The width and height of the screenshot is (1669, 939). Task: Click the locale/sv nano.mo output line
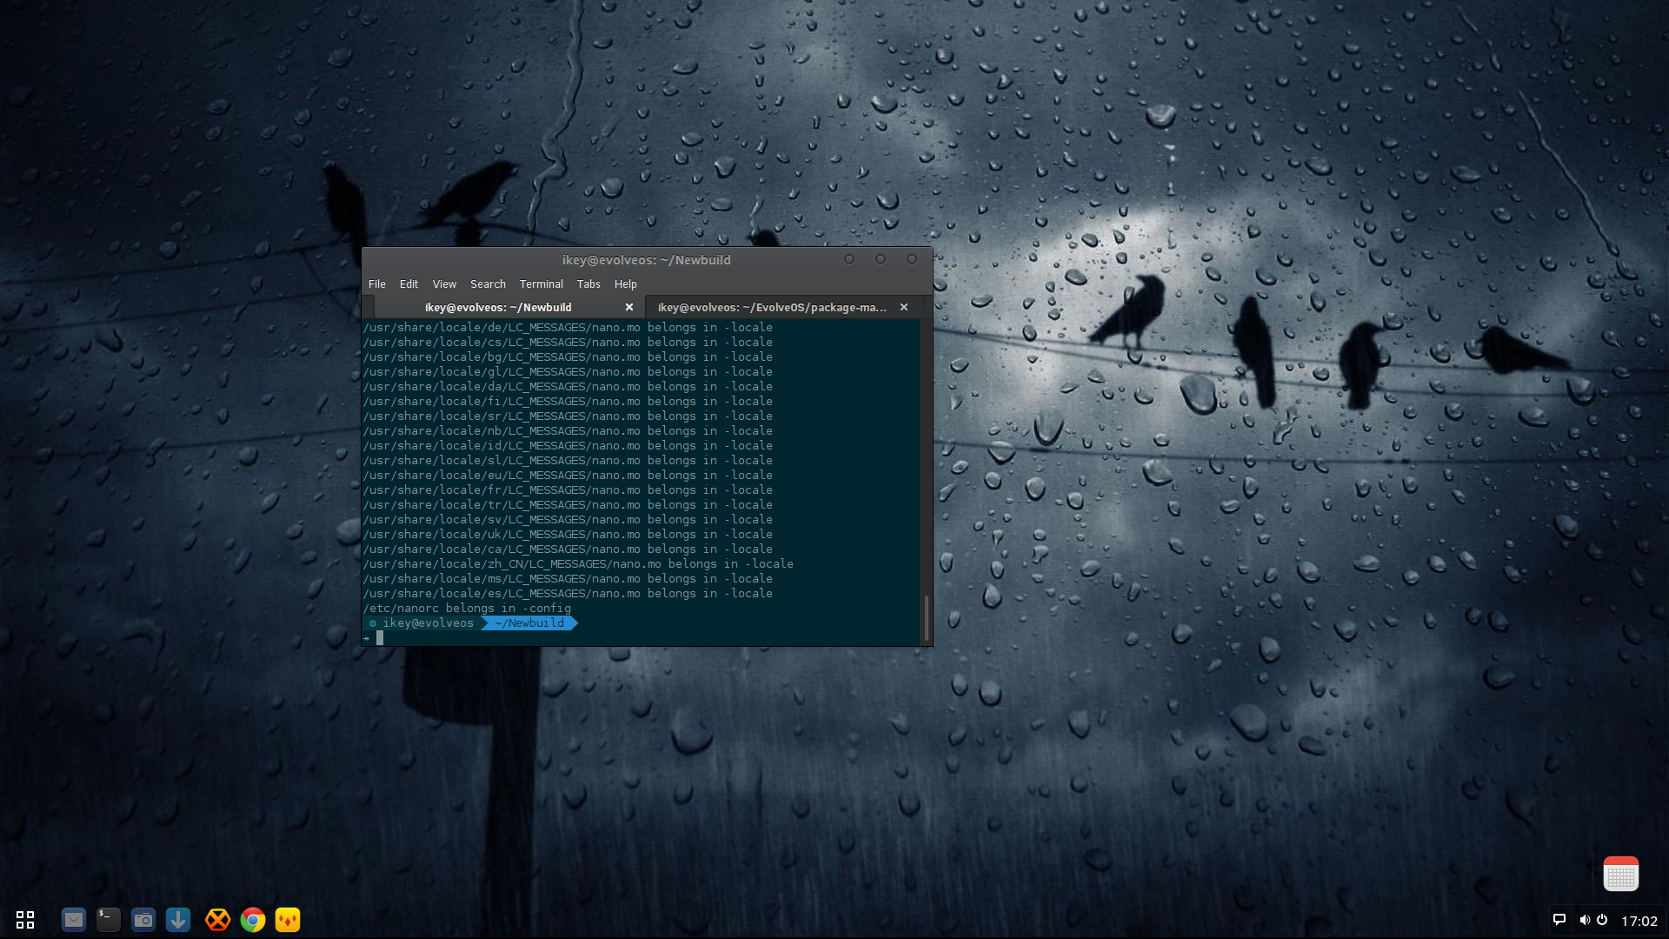pyautogui.click(x=568, y=520)
